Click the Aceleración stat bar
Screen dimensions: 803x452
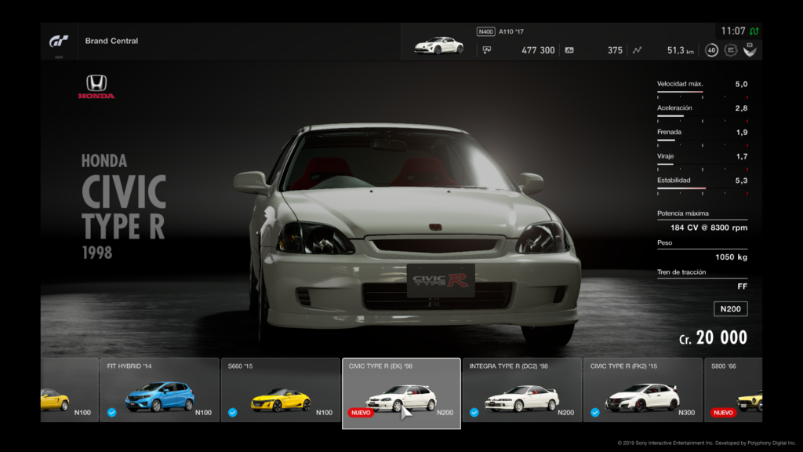pos(702,116)
